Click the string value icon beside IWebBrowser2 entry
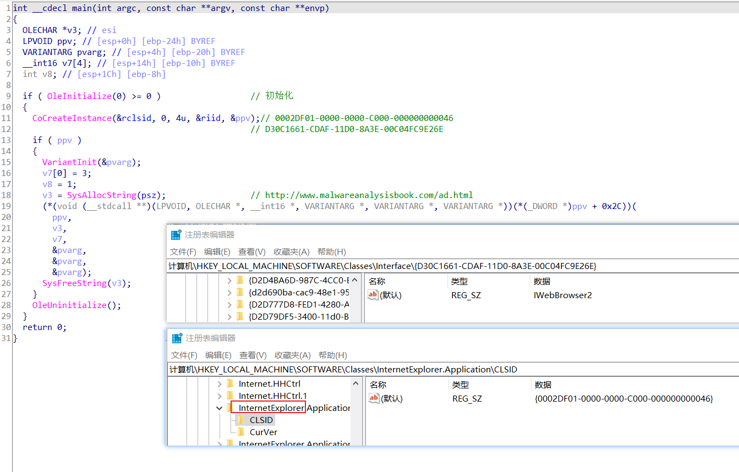The image size is (739, 472). 374,295
